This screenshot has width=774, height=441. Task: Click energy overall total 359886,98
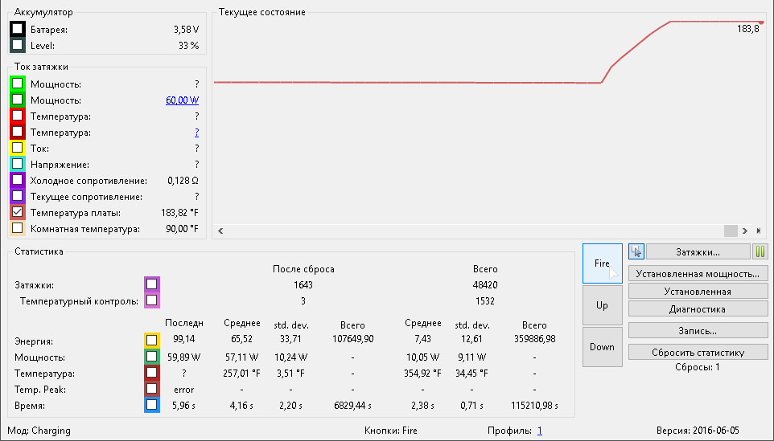coord(534,339)
